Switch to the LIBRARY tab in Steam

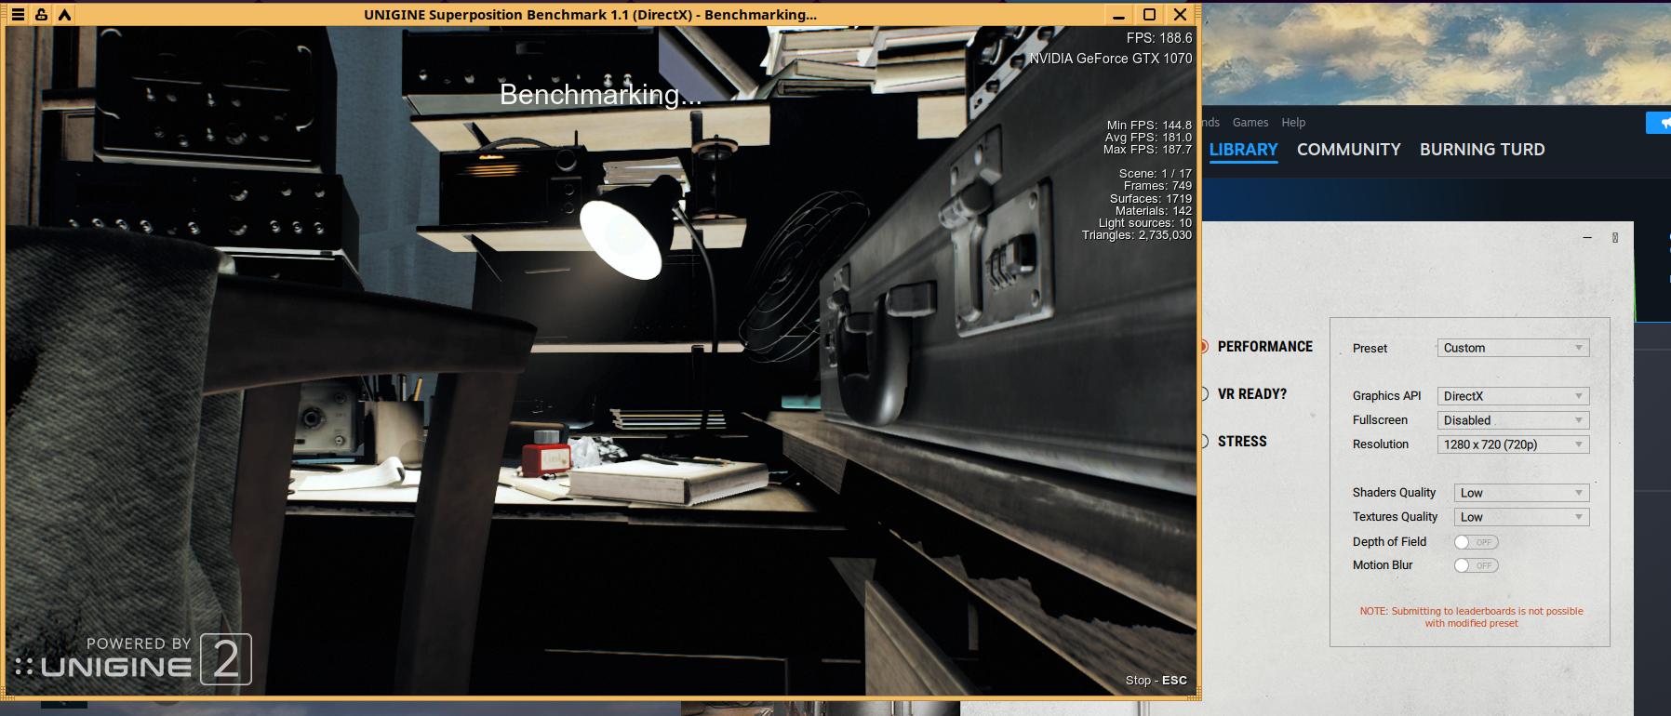1243,150
